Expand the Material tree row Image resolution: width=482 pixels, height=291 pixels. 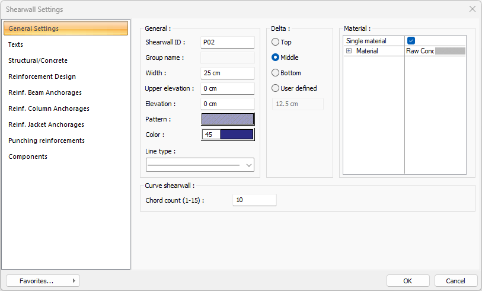pyautogui.click(x=349, y=52)
